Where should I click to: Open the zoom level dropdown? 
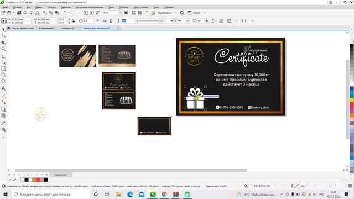coord(120,13)
